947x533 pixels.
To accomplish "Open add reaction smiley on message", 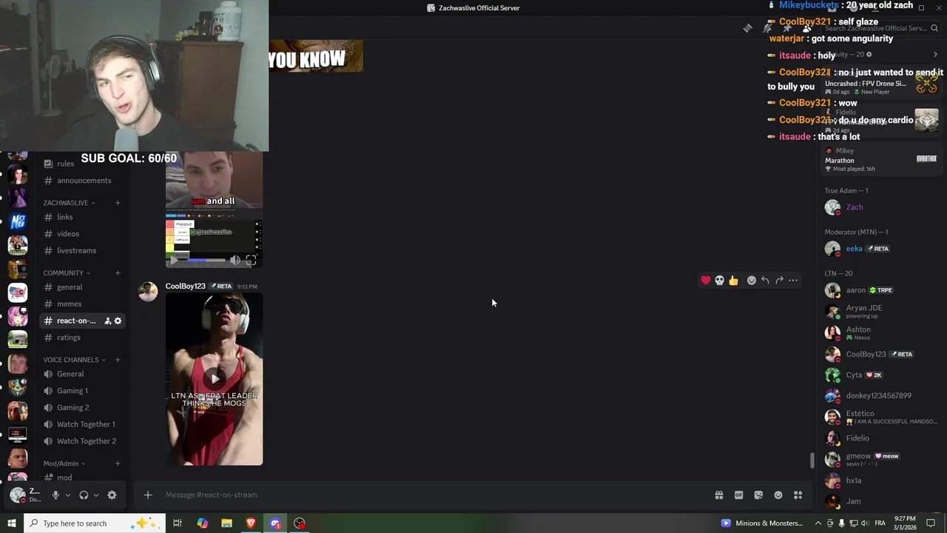I will coord(752,281).
